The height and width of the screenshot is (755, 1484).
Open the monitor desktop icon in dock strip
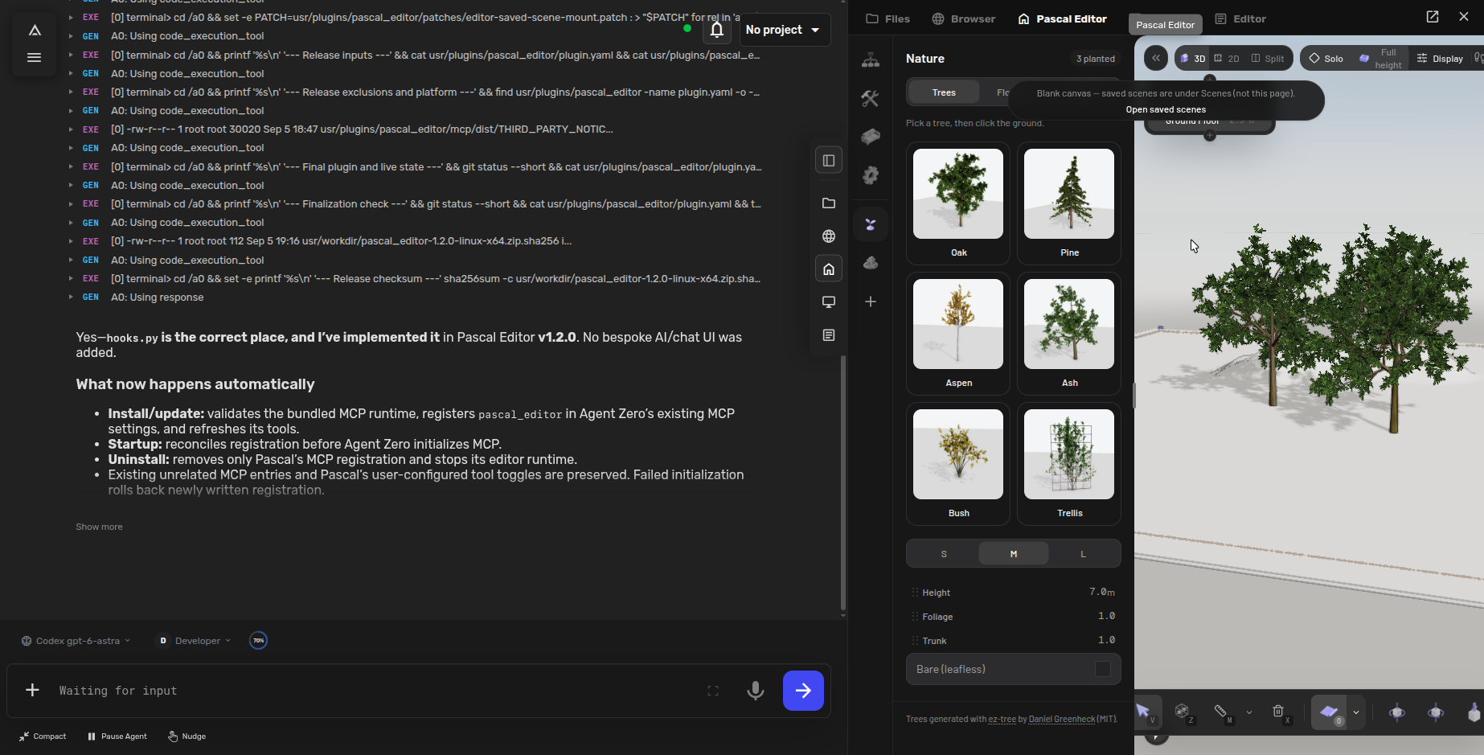829,302
